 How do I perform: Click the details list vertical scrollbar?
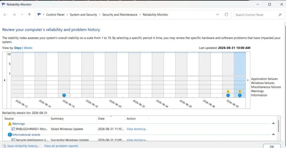279,126
